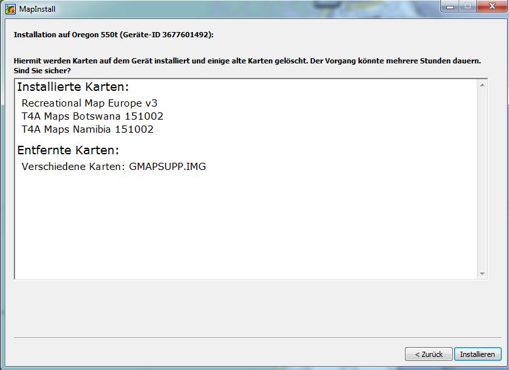Go back with the Zurück button

428,354
